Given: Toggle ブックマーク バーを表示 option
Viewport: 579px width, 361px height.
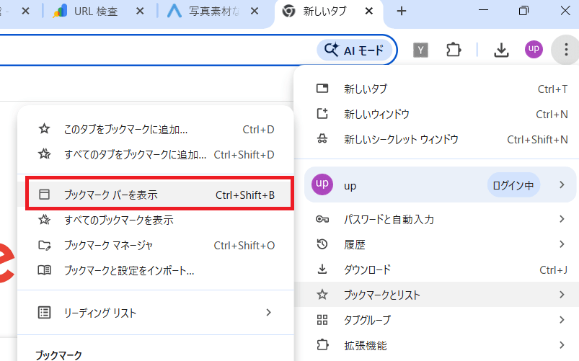Looking at the screenshot, I should click(x=159, y=195).
